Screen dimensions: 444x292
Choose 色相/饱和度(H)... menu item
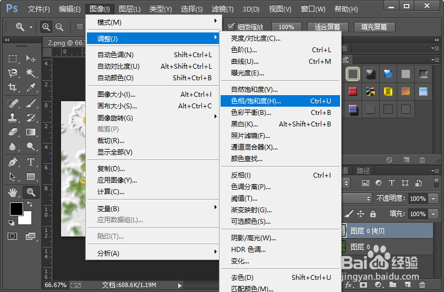click(x=281, y=101)
